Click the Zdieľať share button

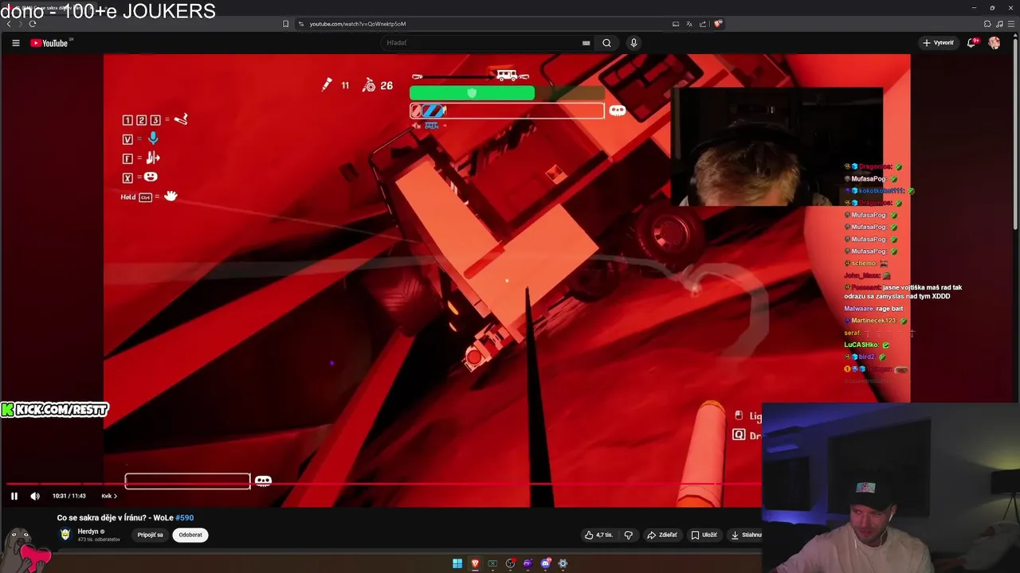662,535
